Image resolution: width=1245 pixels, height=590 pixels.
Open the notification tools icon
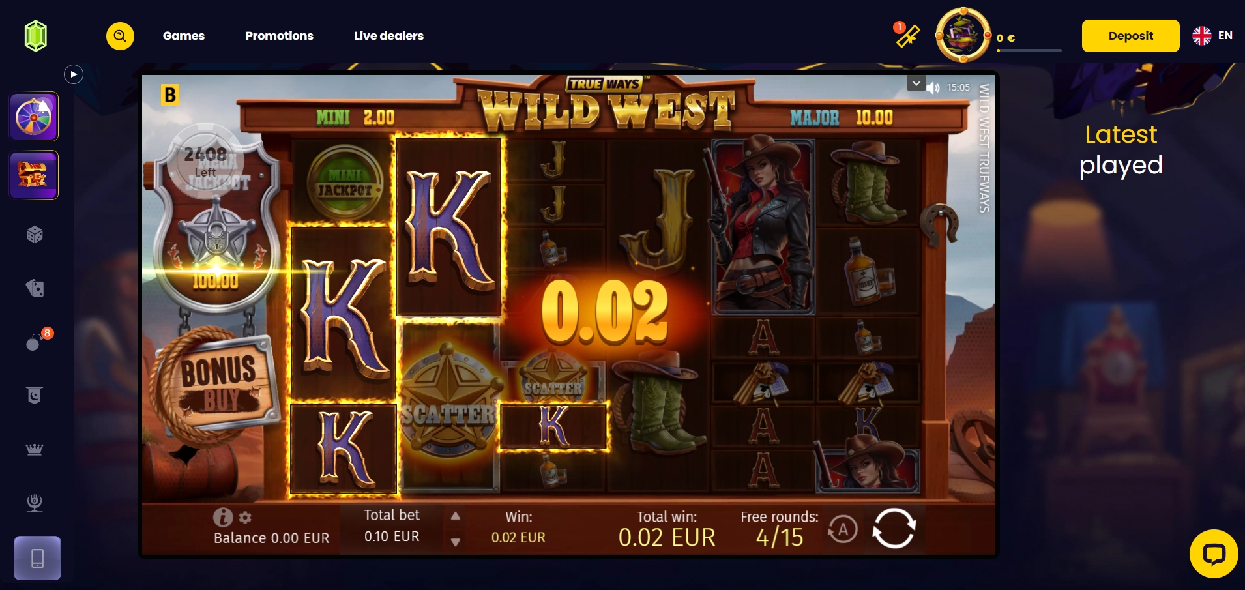(907, 35)
